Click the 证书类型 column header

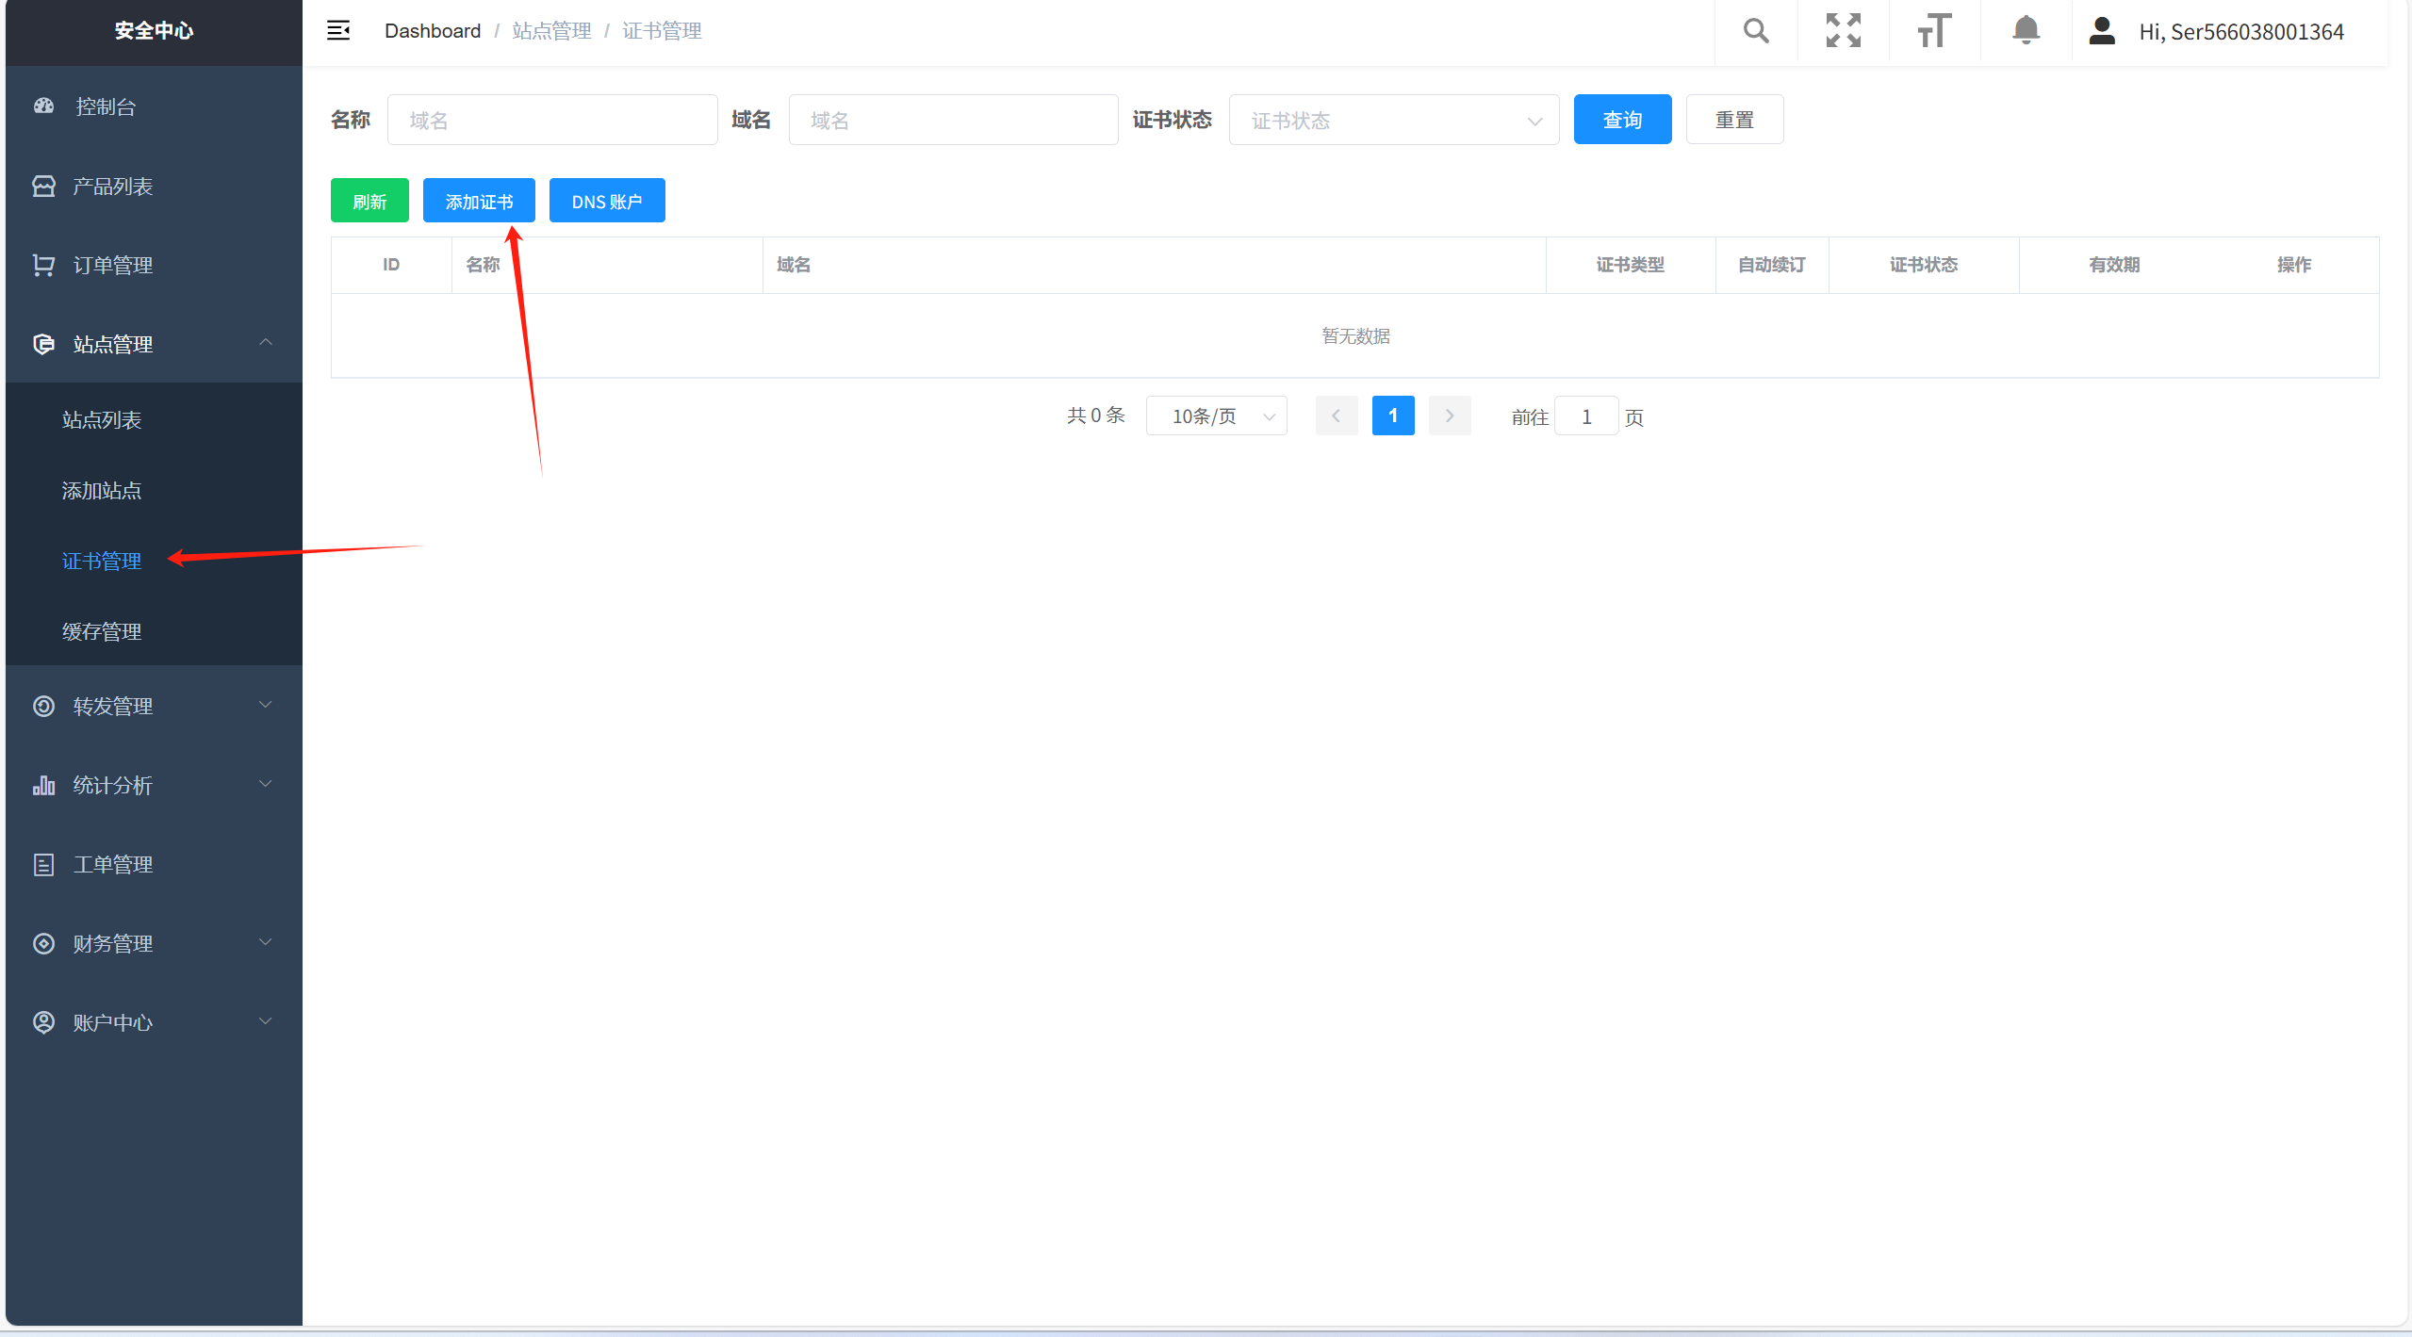1630,265
